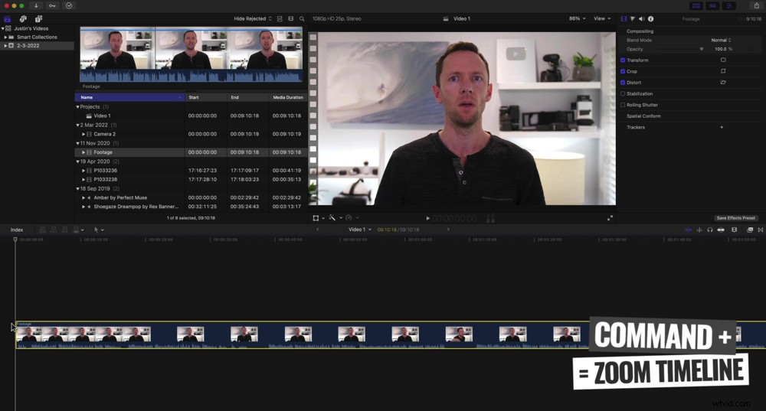Go forward in timeline history
This screenshot has height=411, width=766.
point(448,230)
